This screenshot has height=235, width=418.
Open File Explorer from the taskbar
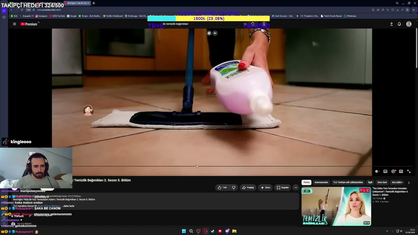(x=234, y=231)
